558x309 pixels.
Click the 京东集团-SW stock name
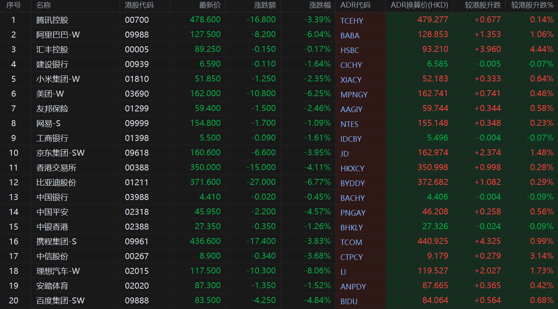point(61,153)
